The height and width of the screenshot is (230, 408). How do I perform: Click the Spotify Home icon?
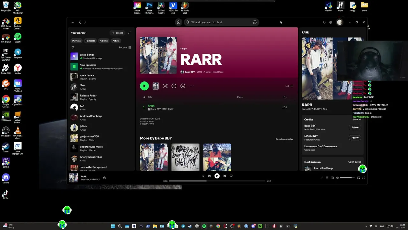coord(178,22)
